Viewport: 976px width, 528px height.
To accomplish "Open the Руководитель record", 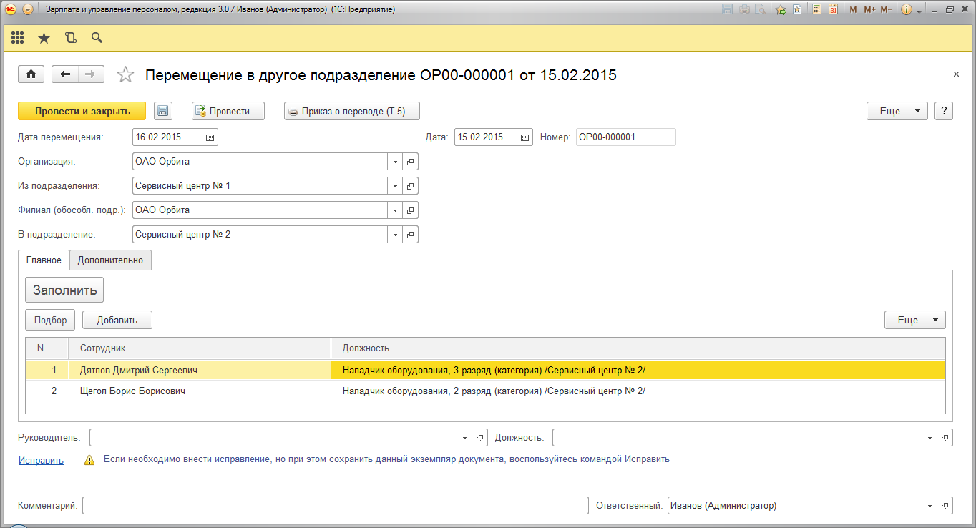I will click(481, 438).
